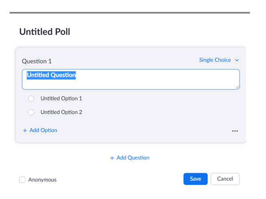The image size is (266, 199).
Task: Open the three-dot more options menu
Action: tap(235, 131)
